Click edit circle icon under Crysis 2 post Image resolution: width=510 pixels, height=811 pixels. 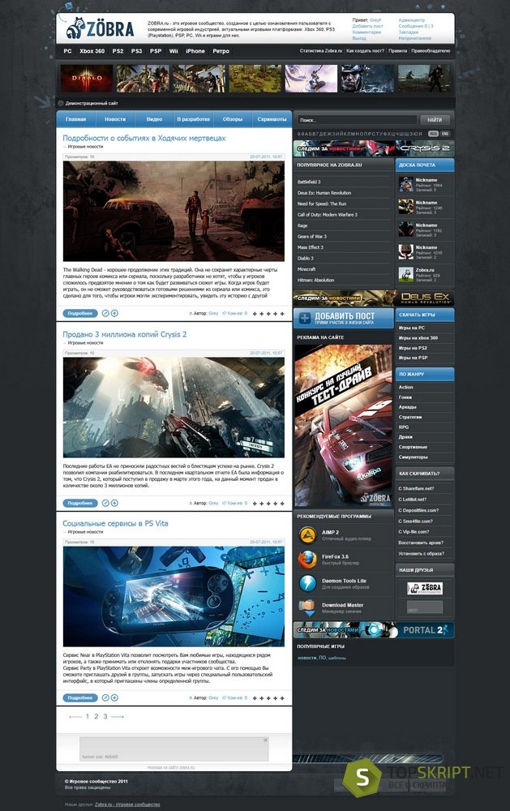[x=105, y=503]
